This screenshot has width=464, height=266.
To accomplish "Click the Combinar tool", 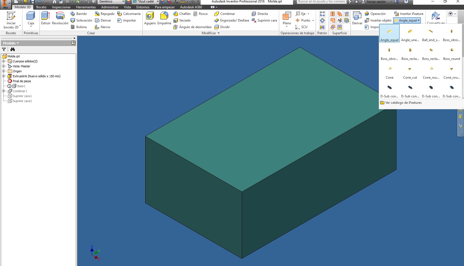I will [225, 14].
